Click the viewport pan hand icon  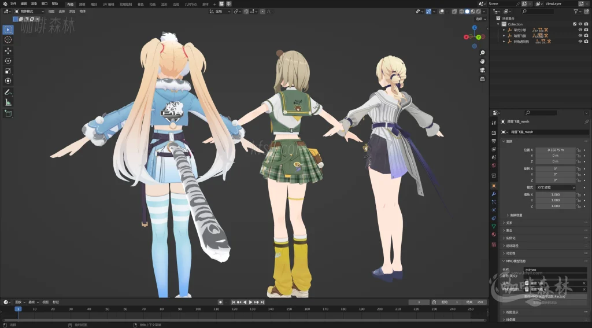[482, 61]
